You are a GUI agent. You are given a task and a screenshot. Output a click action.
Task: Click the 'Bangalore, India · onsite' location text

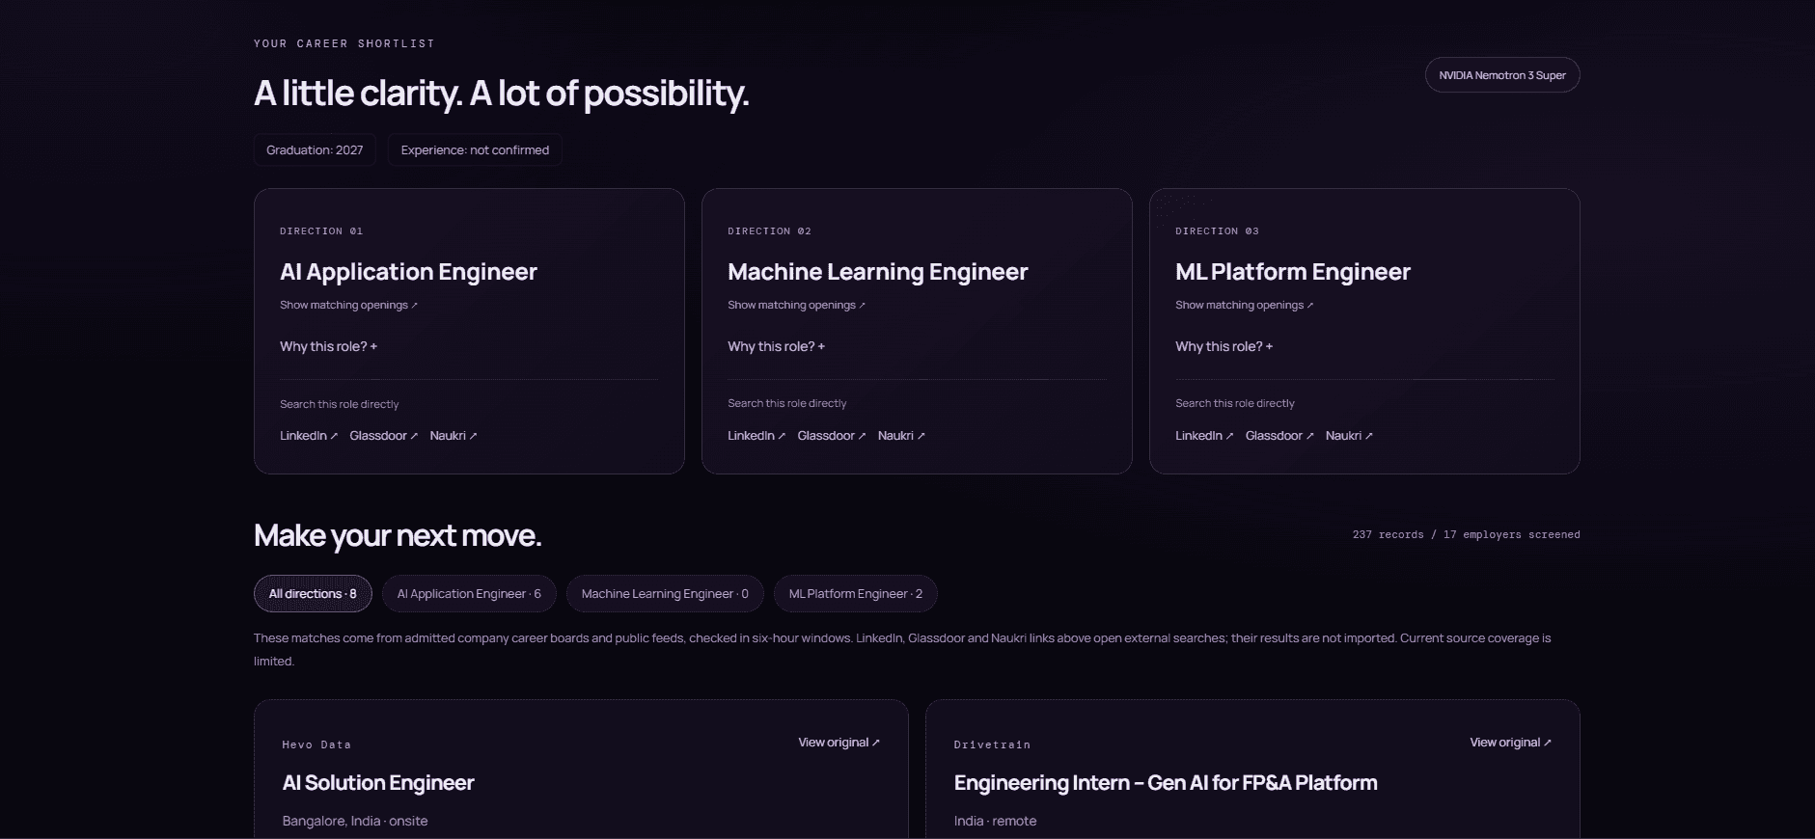pos(355,821)
